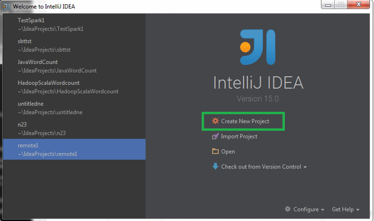
Task: Choose Import Project option
Action: pos(239,136)
